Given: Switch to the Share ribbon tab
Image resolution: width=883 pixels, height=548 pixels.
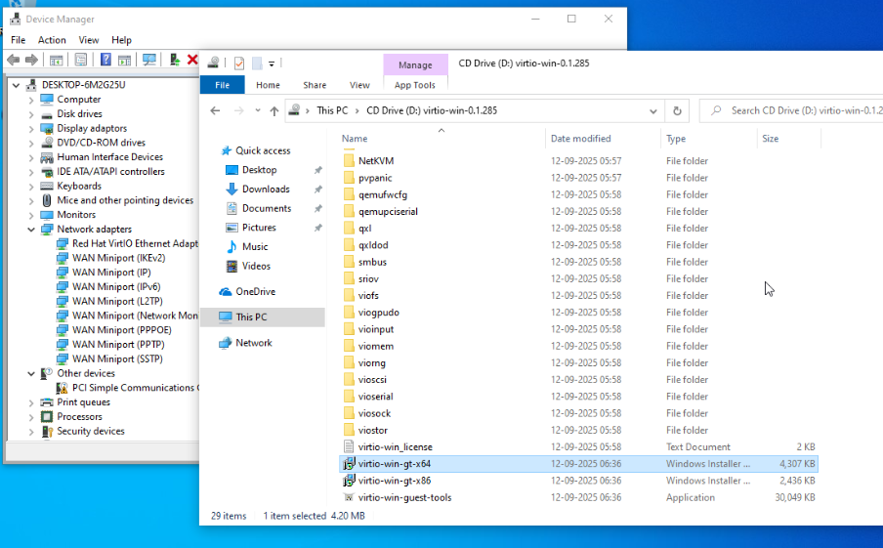Looking at the screenshot, I should (315, 85).
